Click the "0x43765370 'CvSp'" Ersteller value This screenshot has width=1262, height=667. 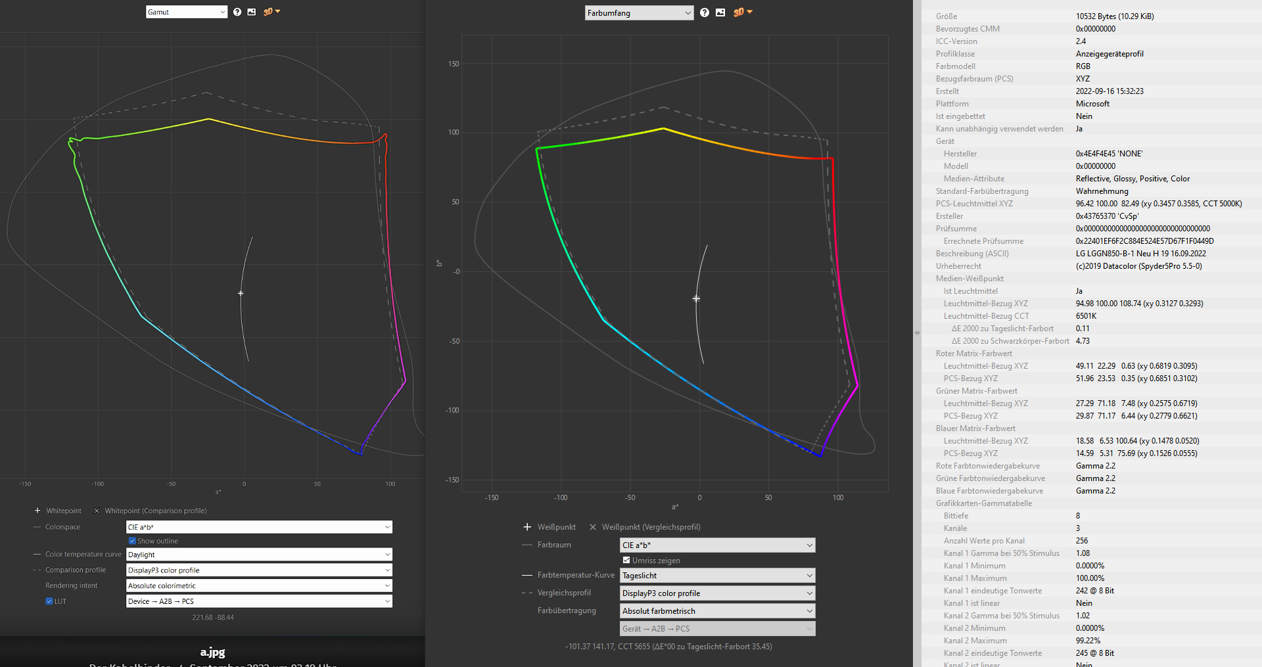[1109, 216]
